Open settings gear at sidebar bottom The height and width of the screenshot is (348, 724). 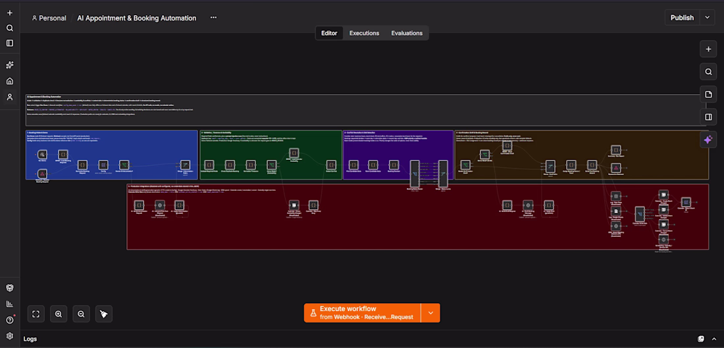(10, 336)
